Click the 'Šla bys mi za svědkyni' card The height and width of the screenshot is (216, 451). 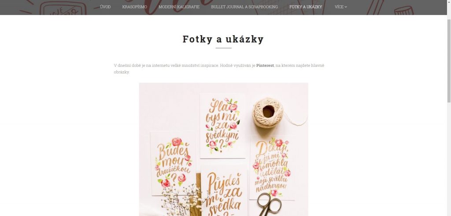[222, 126]
